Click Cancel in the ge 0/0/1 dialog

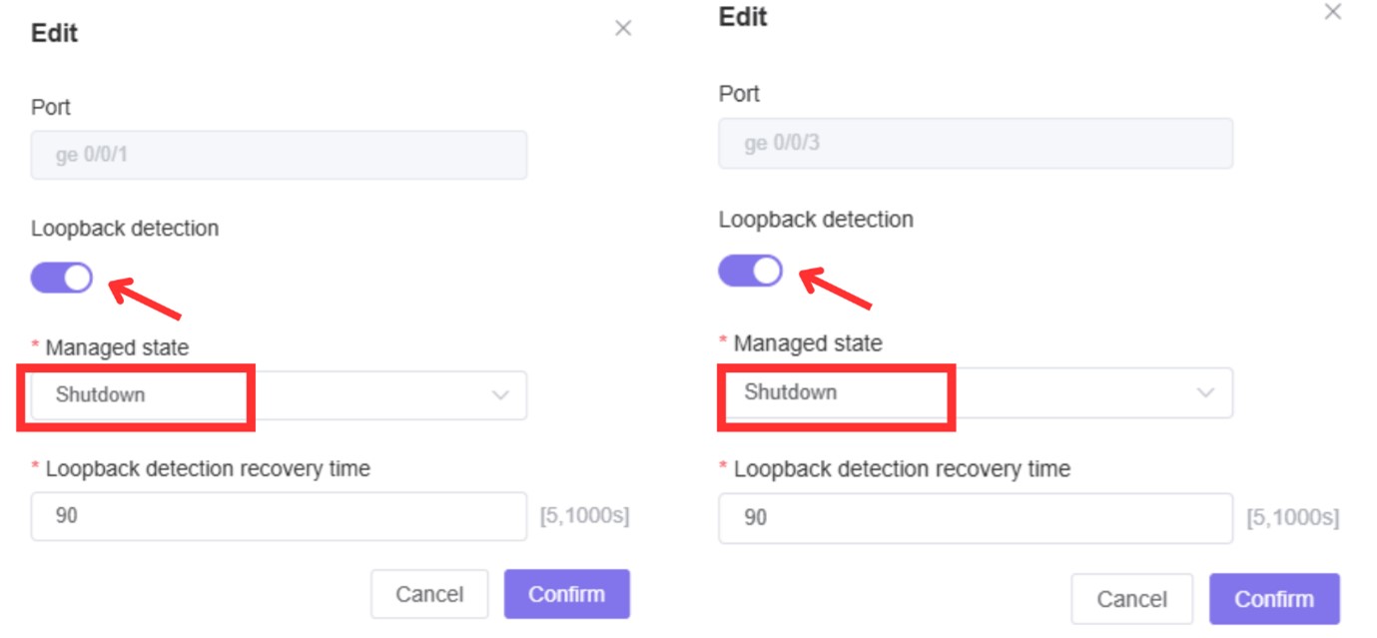click(429, 594)
